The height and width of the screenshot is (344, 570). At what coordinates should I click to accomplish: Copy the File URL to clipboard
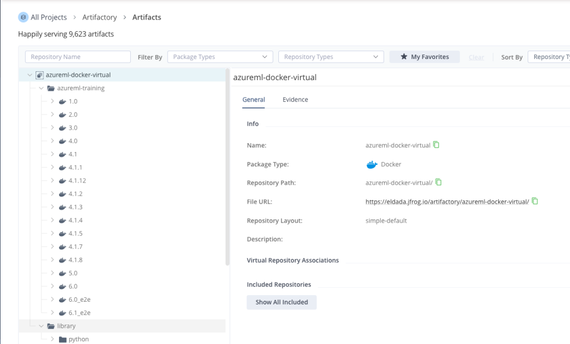click(x=535, y=201)
